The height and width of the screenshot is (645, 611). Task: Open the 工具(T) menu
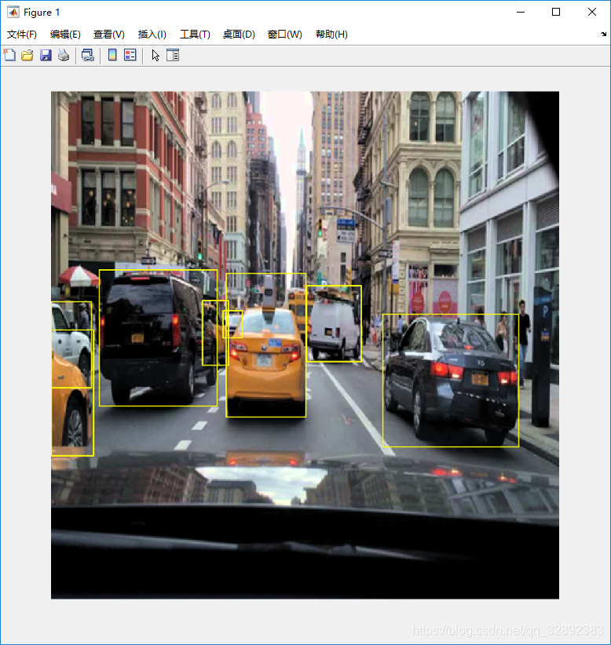(x=195, y=35)
